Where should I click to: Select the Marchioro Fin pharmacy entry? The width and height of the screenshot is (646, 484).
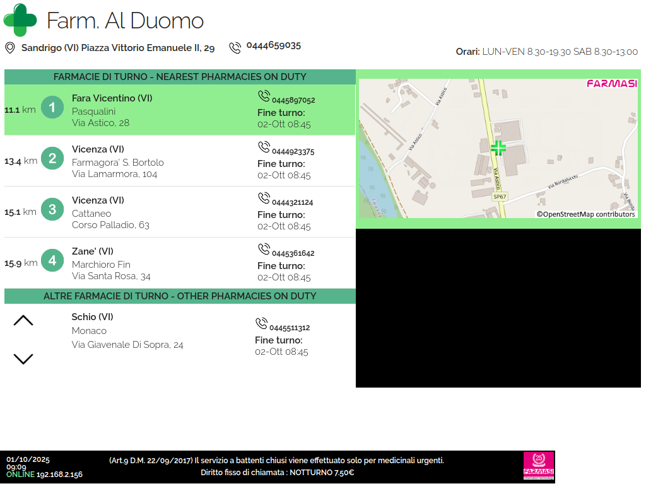pyautogui.click(x=111, y=264)
